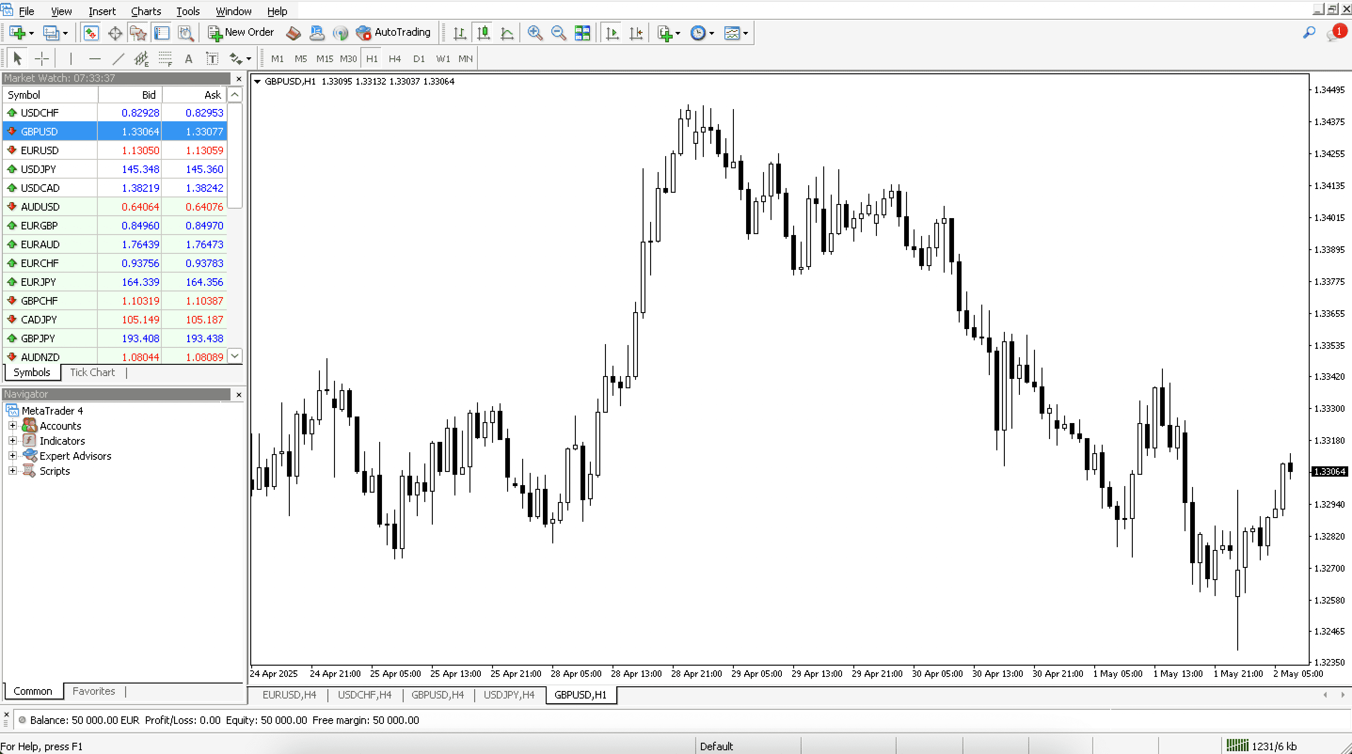Screen dimensions: 1352x754
Task: Select EURUSD row in Market Watch
Action: [115, 150]
